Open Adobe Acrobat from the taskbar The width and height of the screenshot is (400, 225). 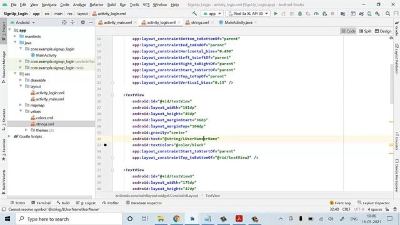(x=239, y=219)
